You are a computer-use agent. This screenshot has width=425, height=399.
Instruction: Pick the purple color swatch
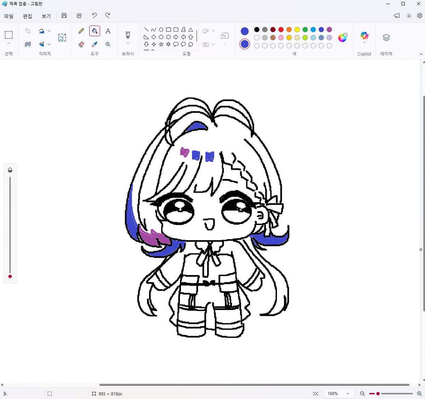tap(329, 29)
